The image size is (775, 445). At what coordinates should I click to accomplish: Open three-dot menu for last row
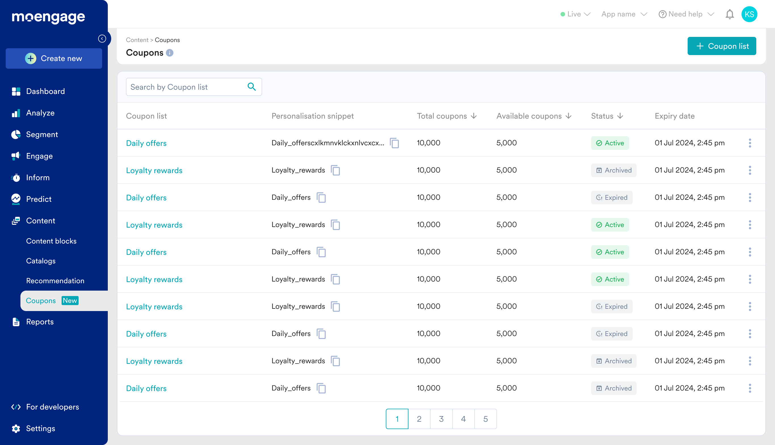coord(750,388)
